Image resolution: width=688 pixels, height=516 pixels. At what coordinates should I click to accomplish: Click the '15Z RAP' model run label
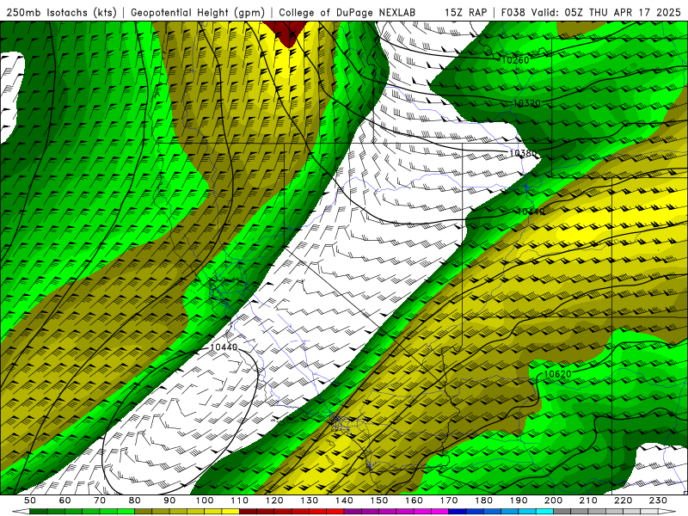point(465,12)
